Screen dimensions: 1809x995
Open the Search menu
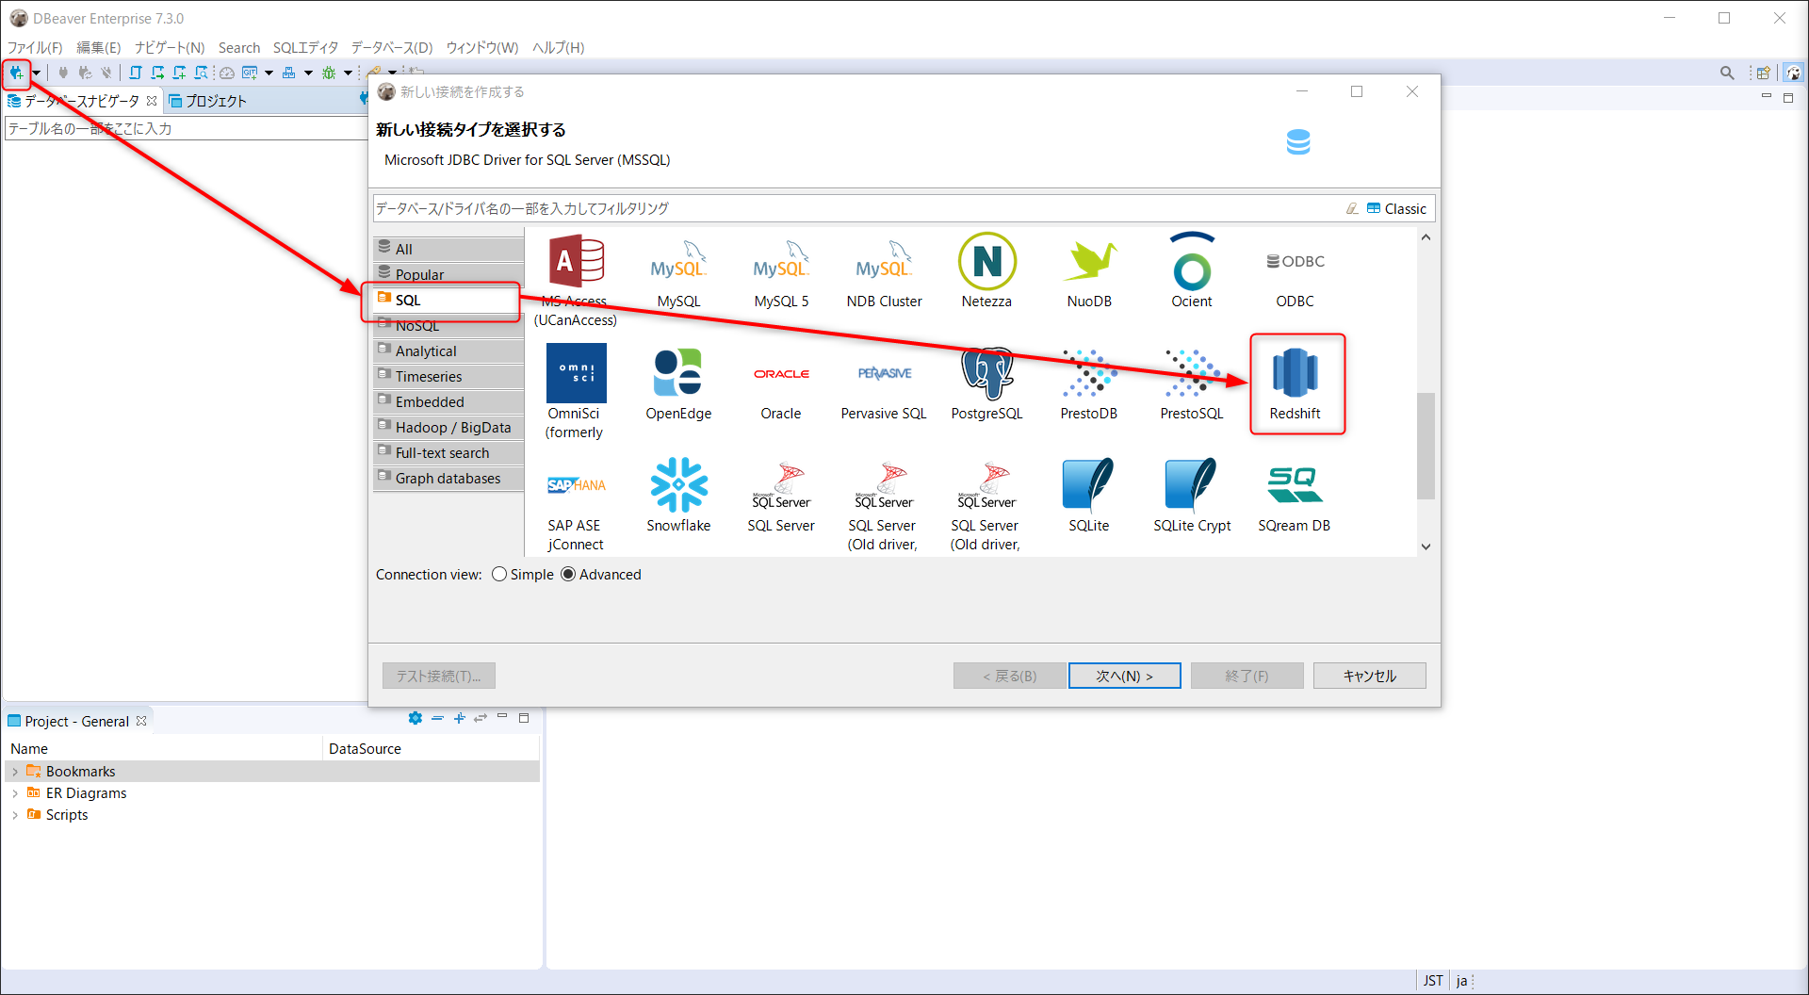click(239, 48)
